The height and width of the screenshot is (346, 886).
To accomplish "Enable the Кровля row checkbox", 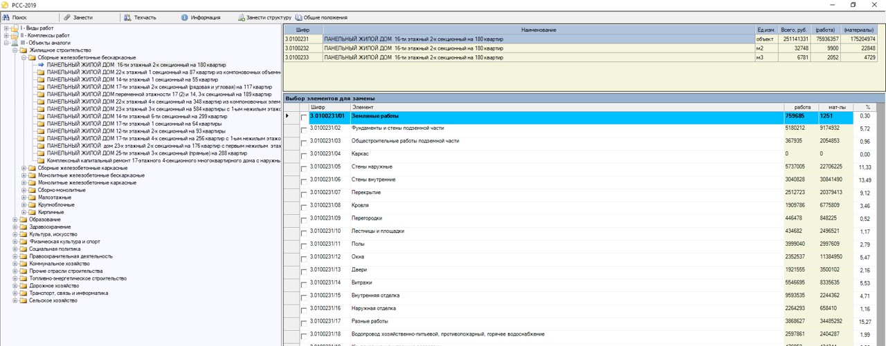I will [x=304, y=208].
